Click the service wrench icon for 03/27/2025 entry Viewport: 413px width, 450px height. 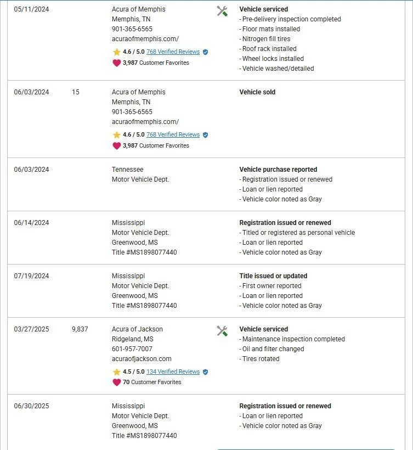point(222,331)
